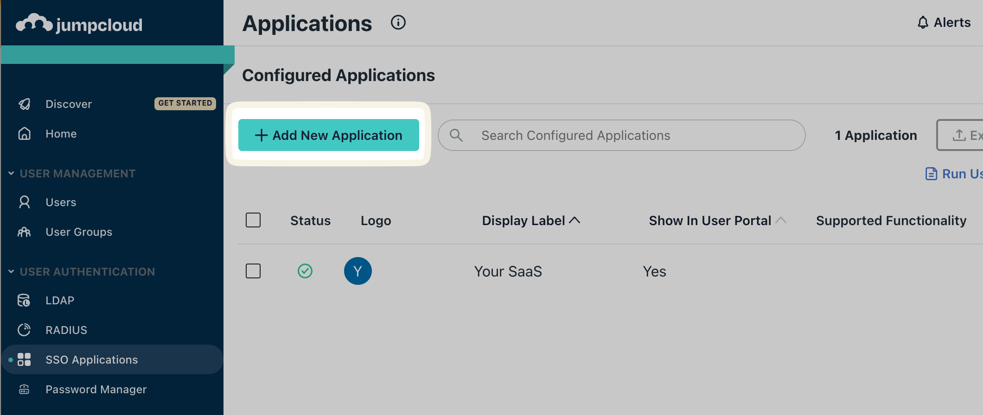The image size is (983, 415).
Task: Click the JumpCloud logo
Action: coord(79,24)
